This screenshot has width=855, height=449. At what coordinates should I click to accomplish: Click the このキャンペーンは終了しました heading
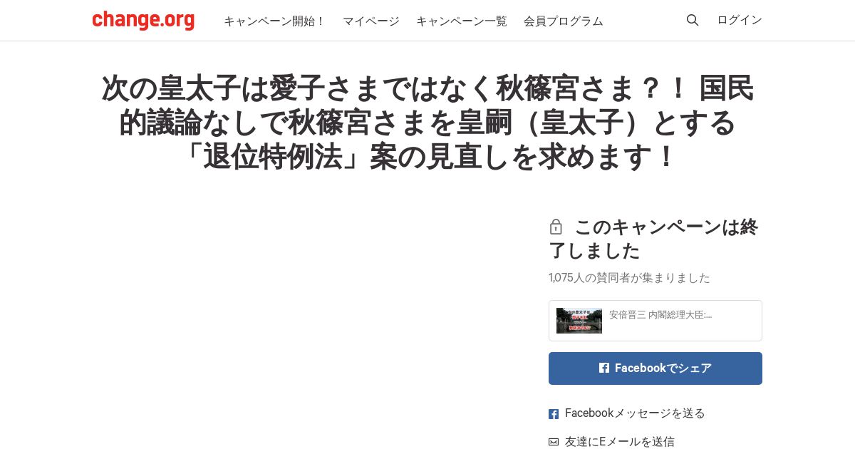click(x=655, y=239)
